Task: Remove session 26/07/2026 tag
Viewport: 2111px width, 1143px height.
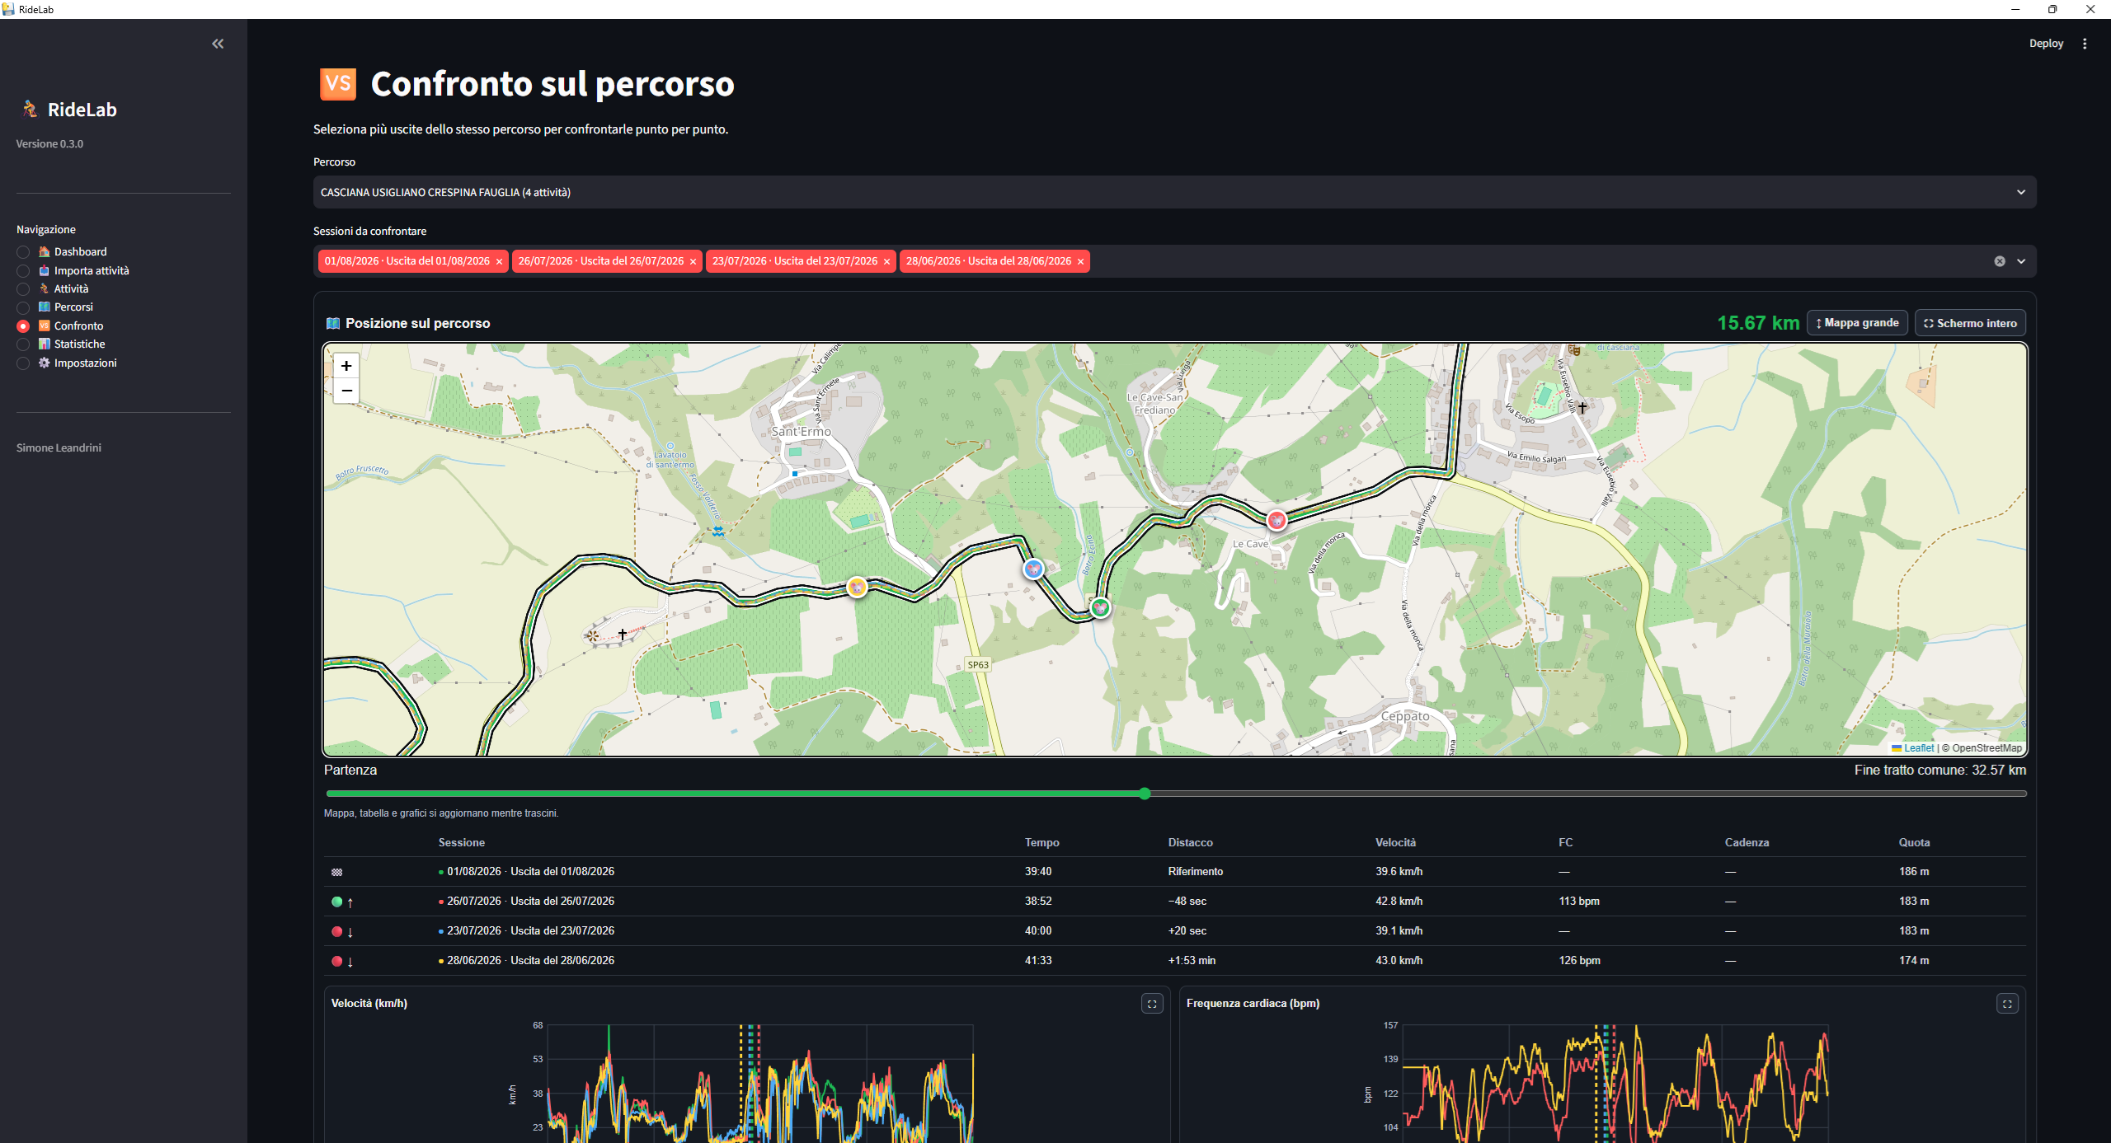Action: pyautogui.click(x=693, y=262)
